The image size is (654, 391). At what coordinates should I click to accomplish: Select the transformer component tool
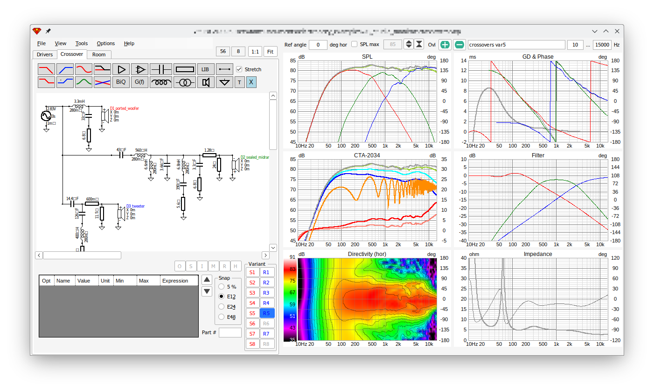coord(185,82)
